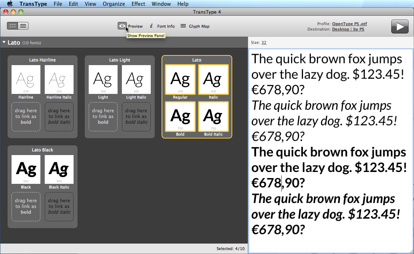414x254 pixels.
Task: Click the Lato Hairline bold italic drop slot
Action: click(x=59, y=117)
